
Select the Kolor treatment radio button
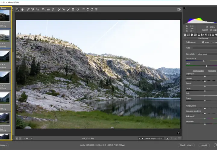point(203,42)
